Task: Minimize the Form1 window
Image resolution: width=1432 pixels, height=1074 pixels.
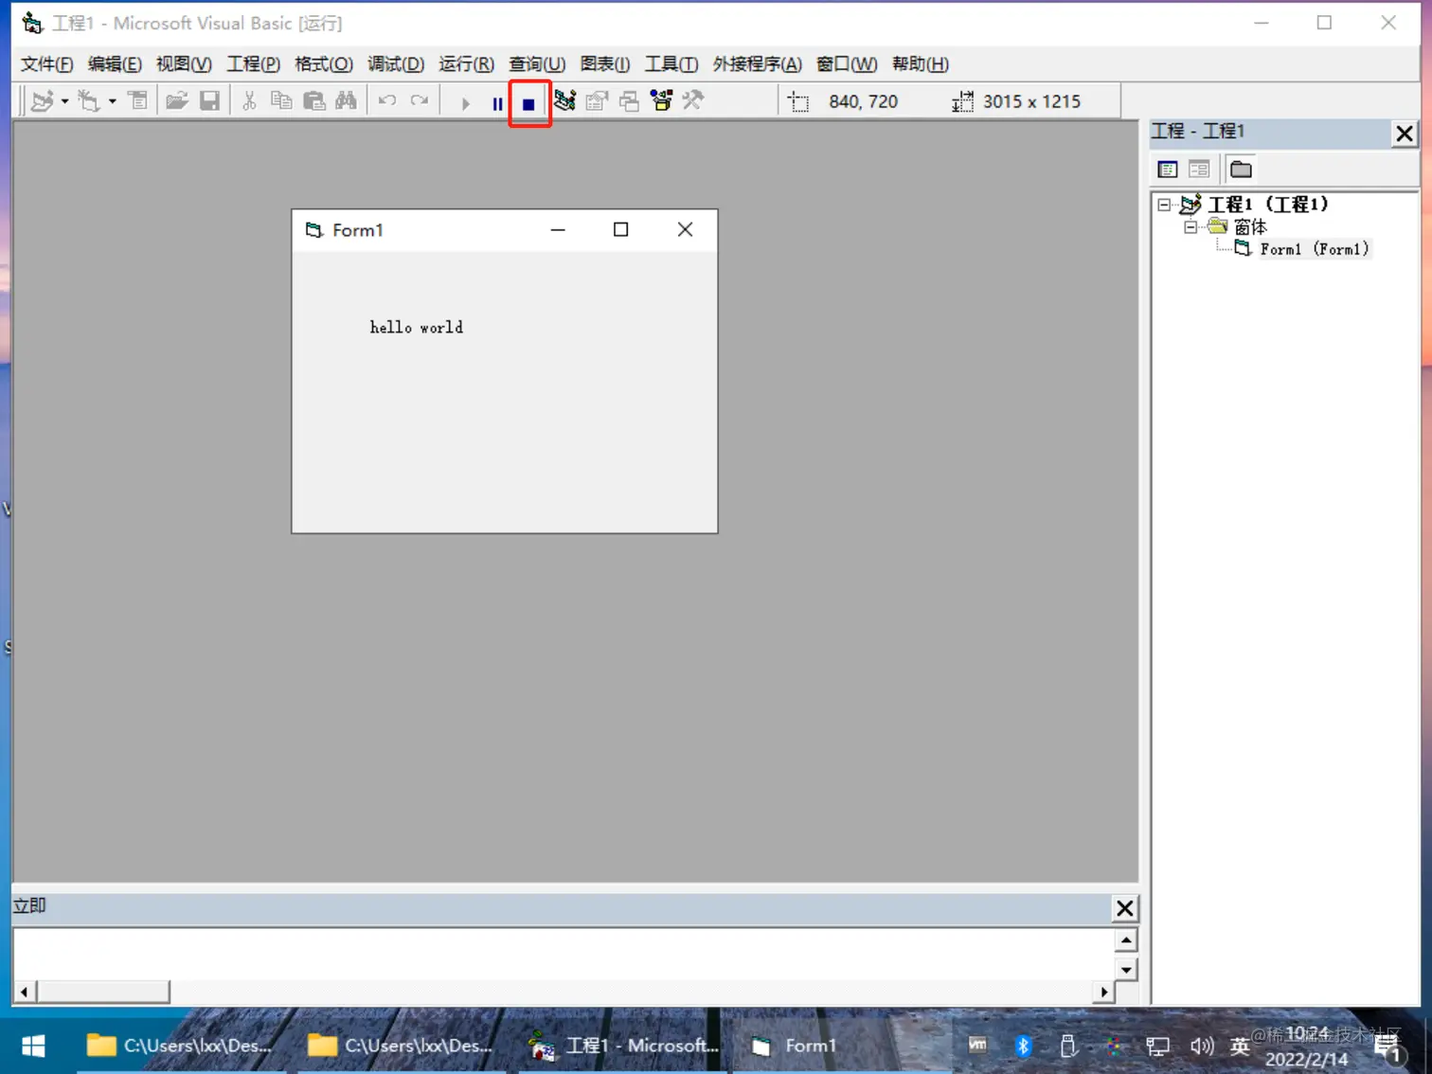Action: pos(558,230)
